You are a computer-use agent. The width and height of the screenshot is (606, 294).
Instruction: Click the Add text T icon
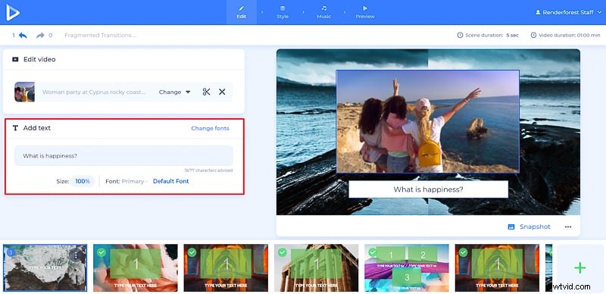click(x=15, y=128)
